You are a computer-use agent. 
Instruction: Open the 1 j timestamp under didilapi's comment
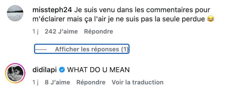click(x=35, y=82)
